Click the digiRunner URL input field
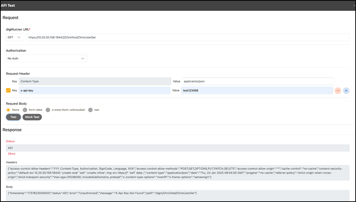Screen dimensions: 356x202 pyautogui.click(x=188, y=37)
